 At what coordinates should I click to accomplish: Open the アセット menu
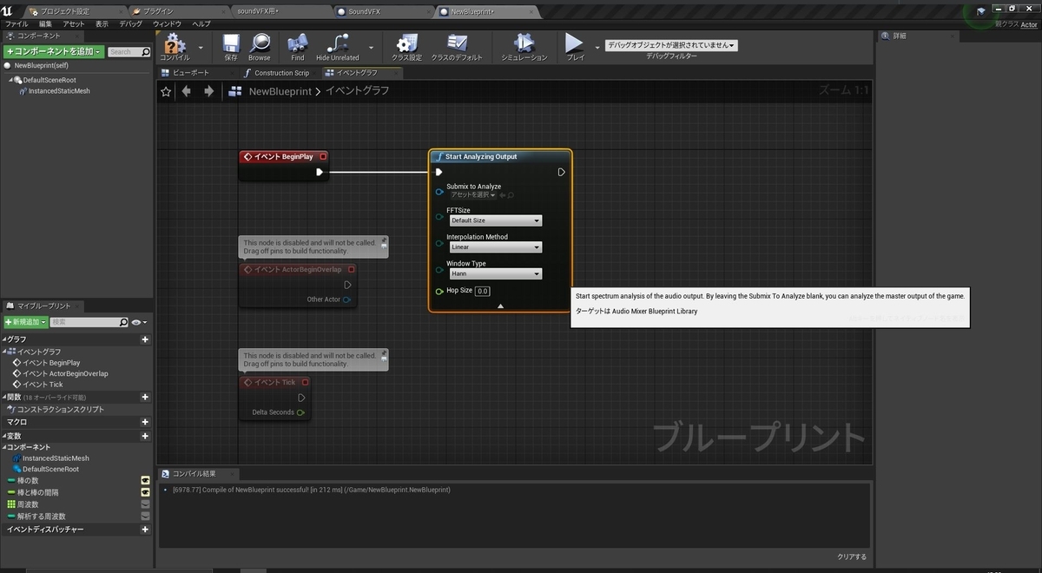74,23
